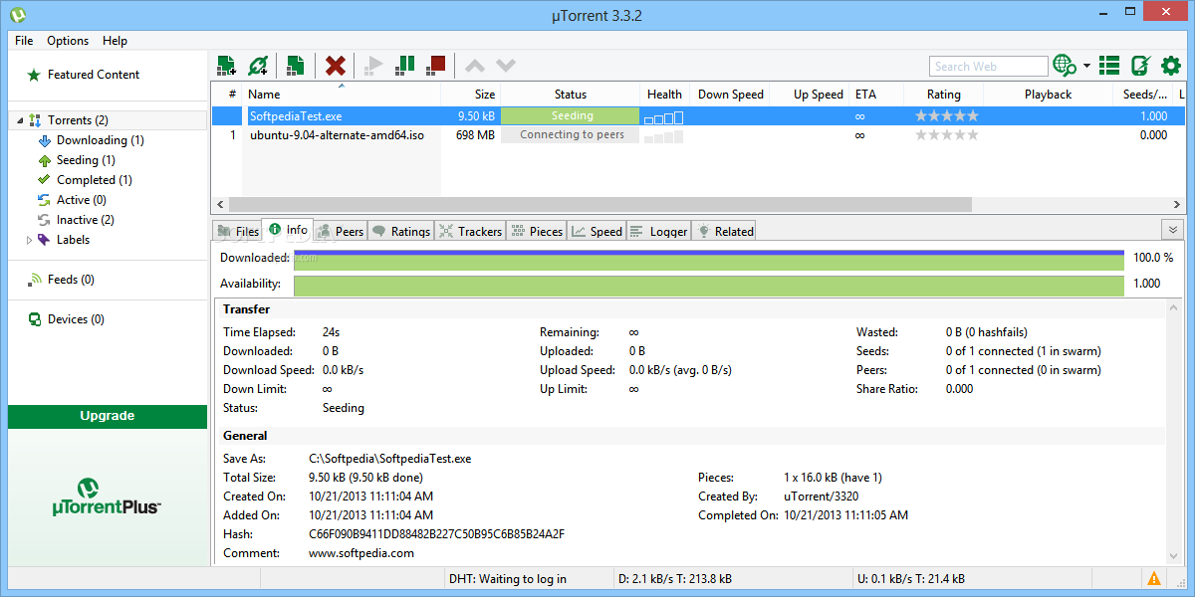1195x597 pixels.
Task: Click the list view toggle icon
Action: pyautogui.click(x=1109, y=66)
